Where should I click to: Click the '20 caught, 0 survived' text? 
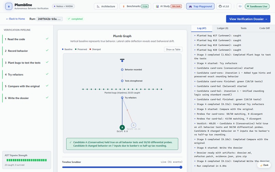tap(15, 165)
